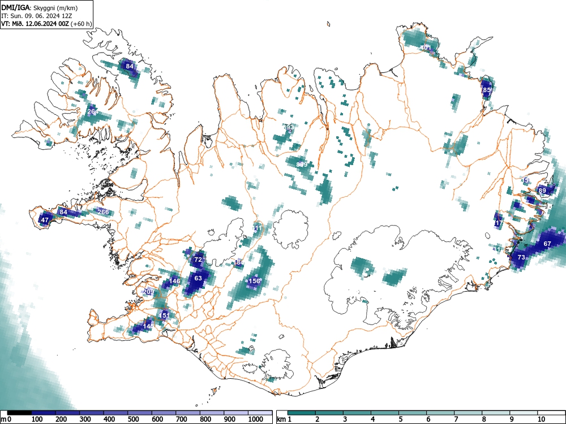
Task: Click the 209 visibility value
Action: tap(149, 292)
